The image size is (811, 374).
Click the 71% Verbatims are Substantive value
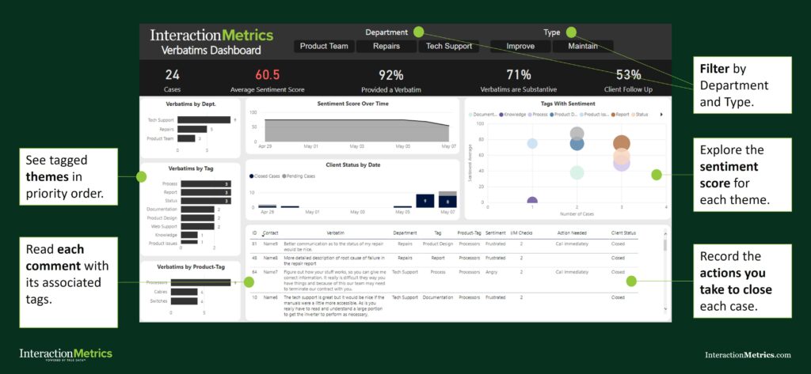pyautogui.click(x=519, y=75)
